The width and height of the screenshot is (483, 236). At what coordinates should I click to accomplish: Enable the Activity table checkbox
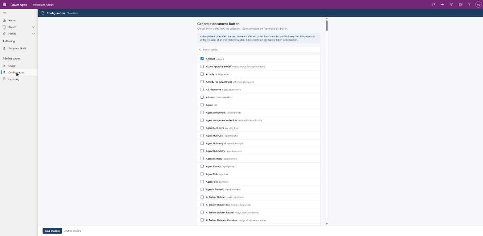(x=202, y=74)
